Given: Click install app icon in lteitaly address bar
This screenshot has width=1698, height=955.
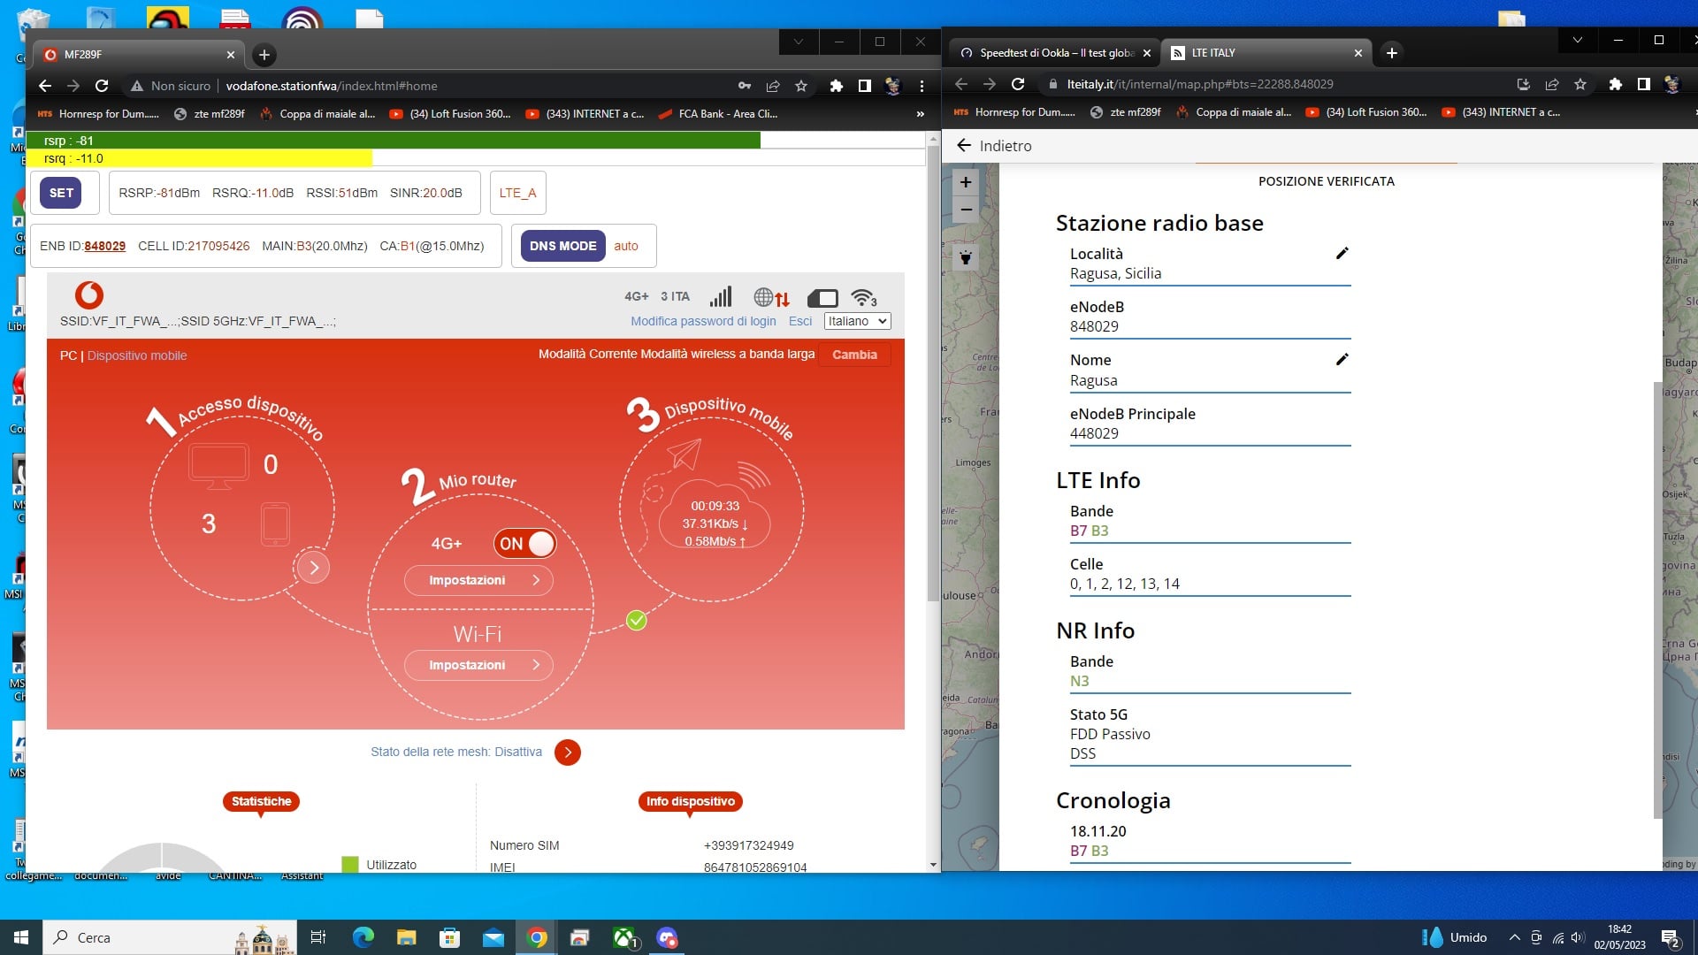Looking at the screenshot, I should point(1523,84).
